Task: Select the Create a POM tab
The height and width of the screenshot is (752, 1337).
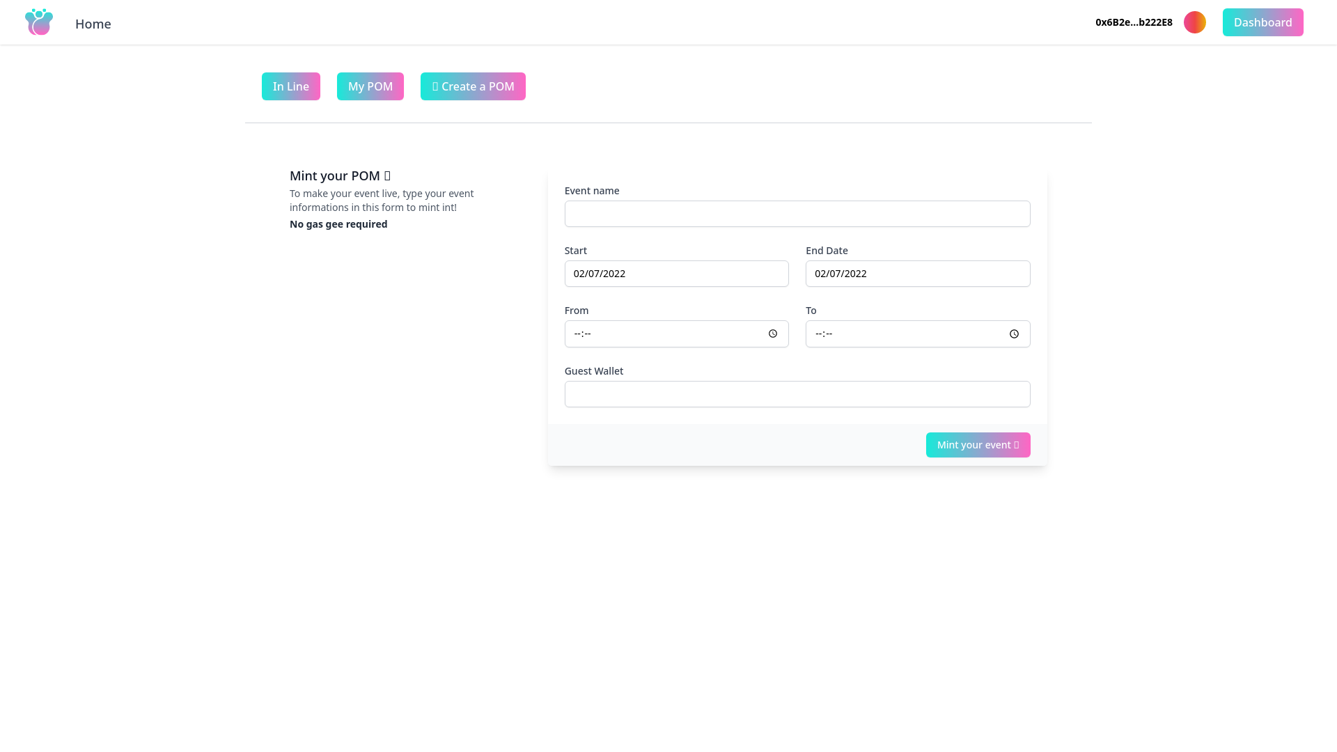Action: click(473, 86)
